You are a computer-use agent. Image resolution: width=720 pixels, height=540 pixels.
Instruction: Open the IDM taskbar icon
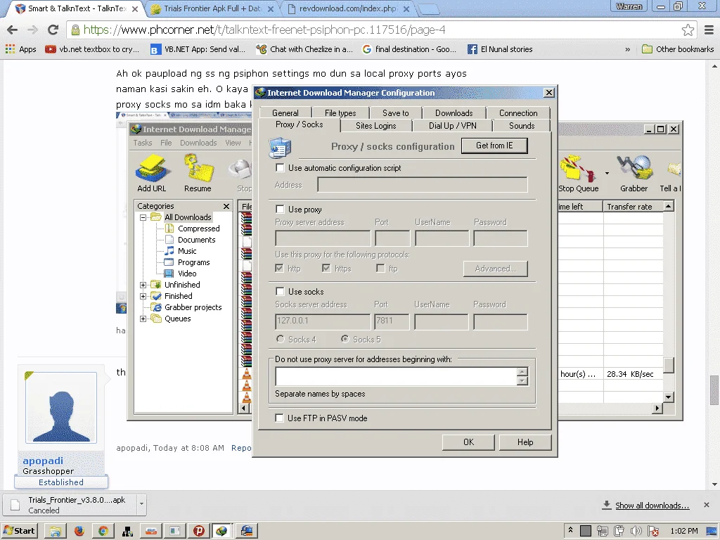[x=223, y=531]
